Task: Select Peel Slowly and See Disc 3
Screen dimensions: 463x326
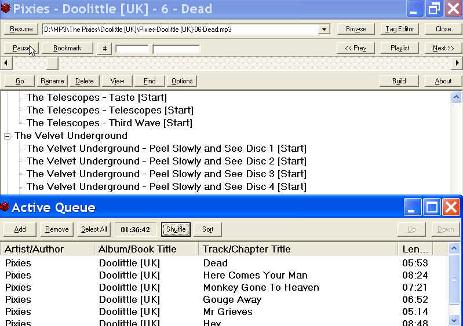Action: coord(166,174)
